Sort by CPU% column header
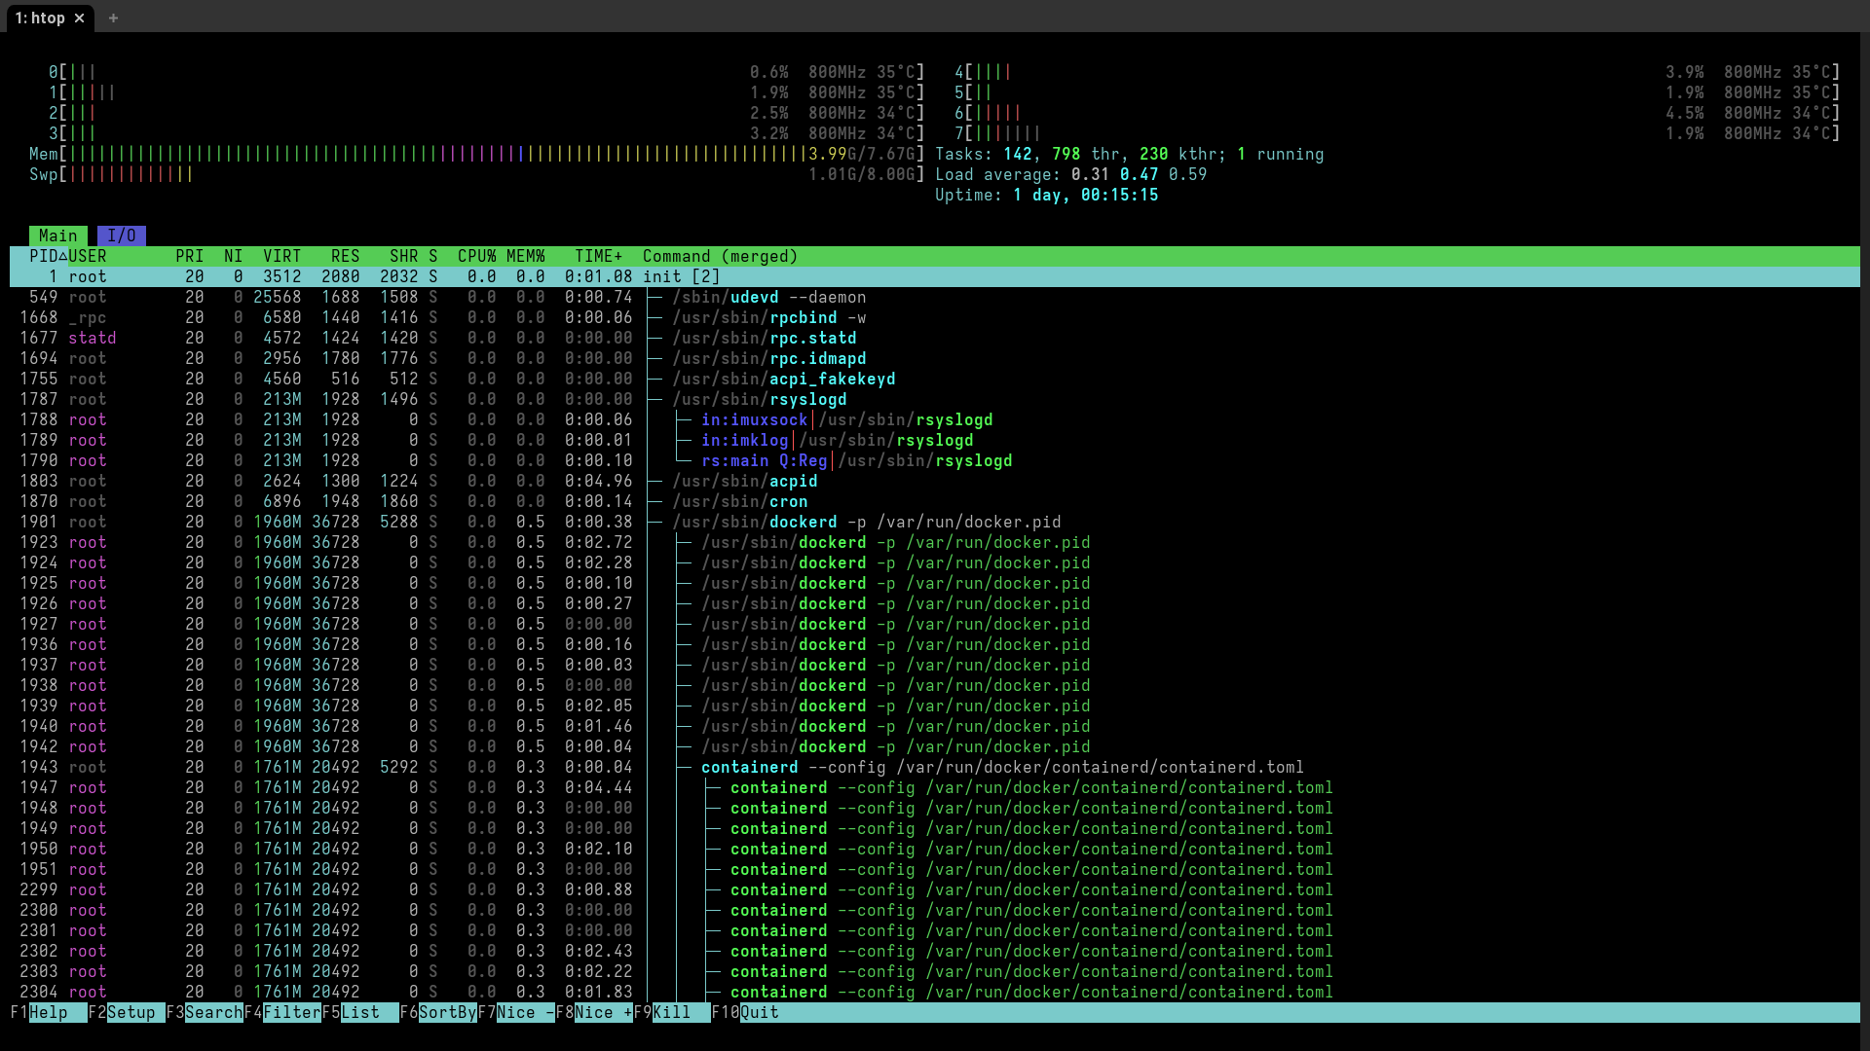This screenshot has height=1051, width=1870. (x=476, y=256)
